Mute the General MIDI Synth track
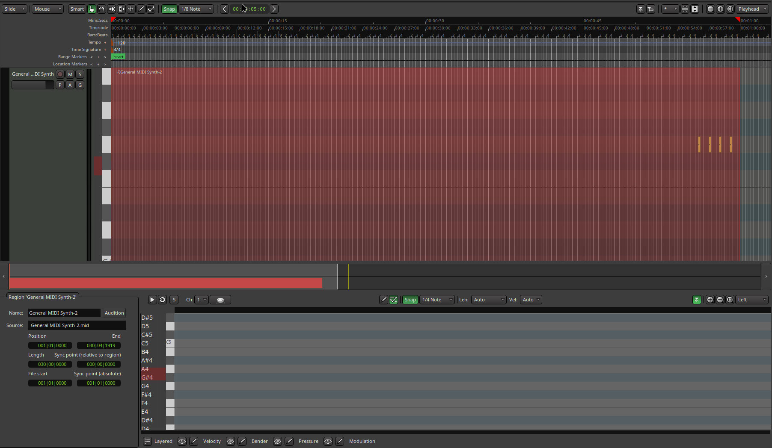Viewport: 772px width, 448px height. click(70, 74)
